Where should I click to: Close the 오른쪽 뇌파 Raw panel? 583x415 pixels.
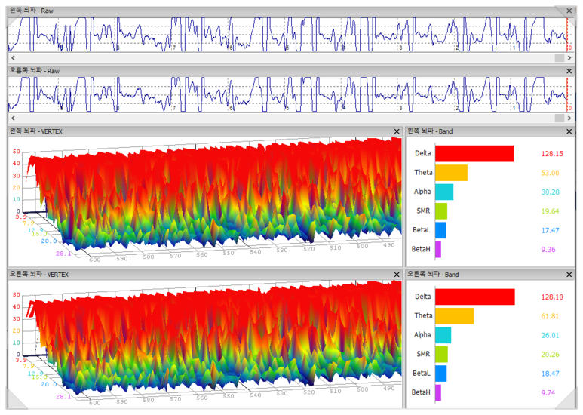569,70
